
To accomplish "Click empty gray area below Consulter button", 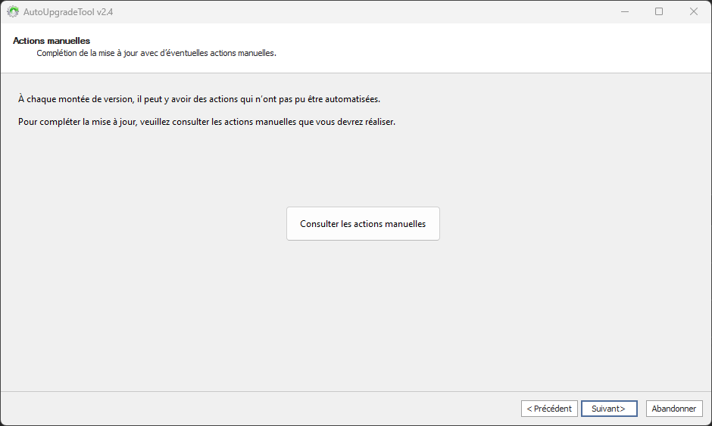I will coord(363,318).
